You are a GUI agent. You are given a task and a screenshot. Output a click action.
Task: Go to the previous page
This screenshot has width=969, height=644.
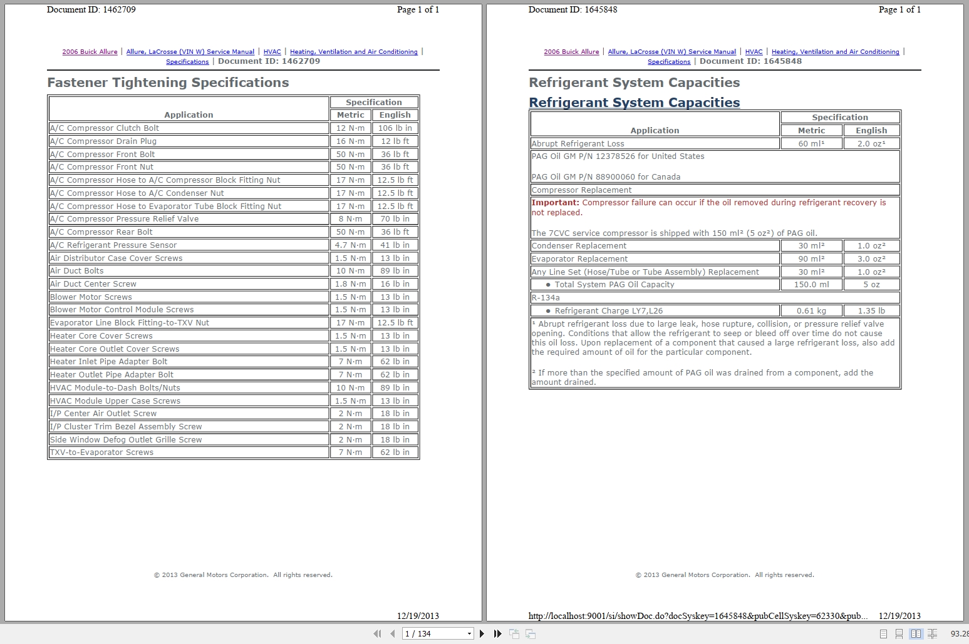pyautogui.click(x=393, y=633)
